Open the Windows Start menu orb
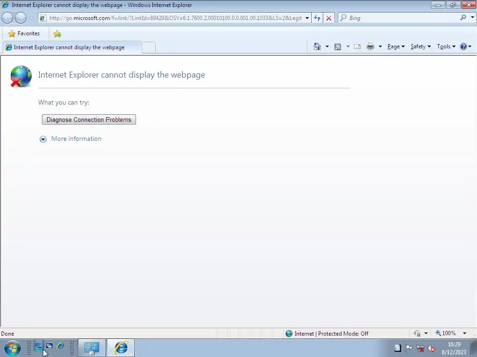Image resolution: width=477 pixels, height=357 pixels. (x=13, y=348)
